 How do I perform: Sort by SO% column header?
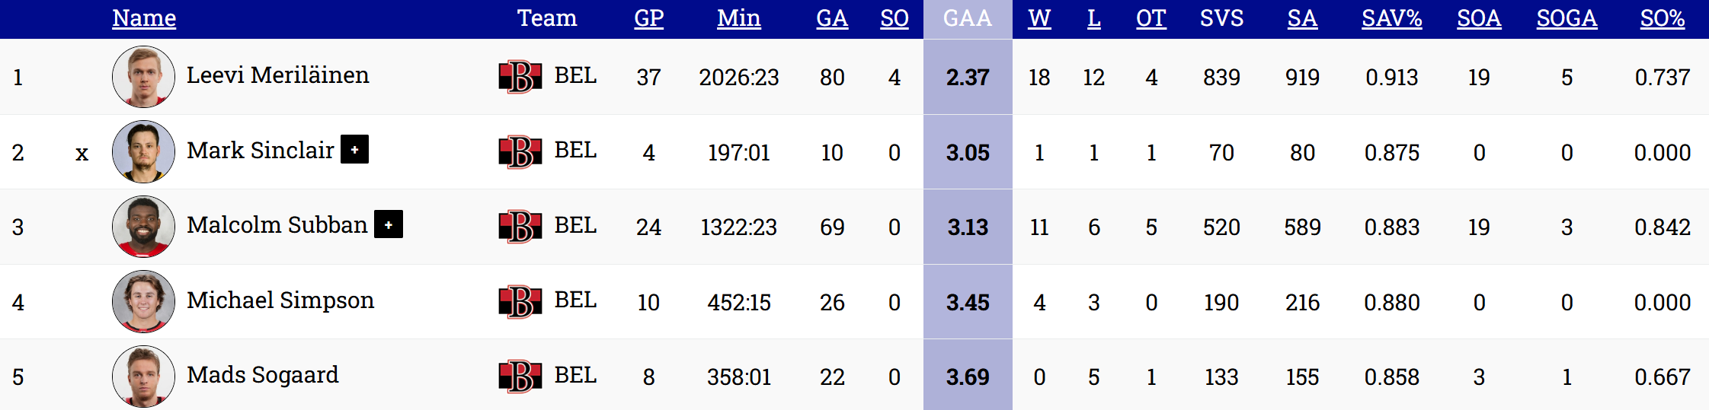click(x=1662, y=18)
